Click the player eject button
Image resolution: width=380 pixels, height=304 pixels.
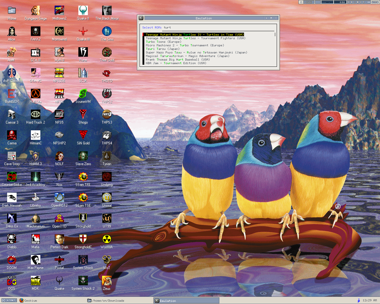pyautogui.click(x=364, y=2)
